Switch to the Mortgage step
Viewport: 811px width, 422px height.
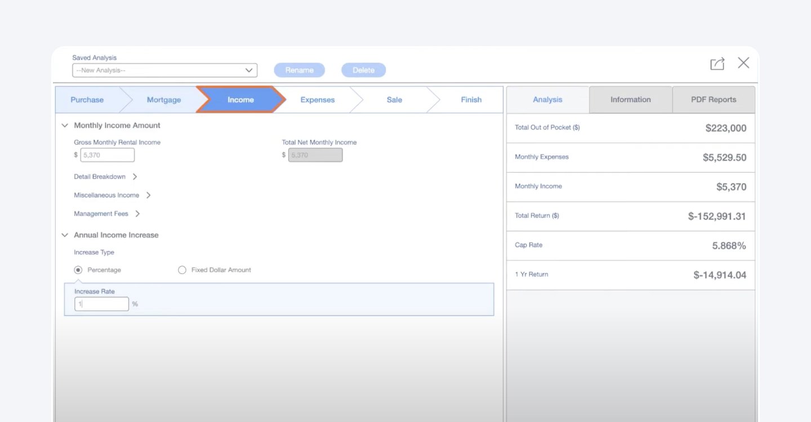[x=164, y=100]
